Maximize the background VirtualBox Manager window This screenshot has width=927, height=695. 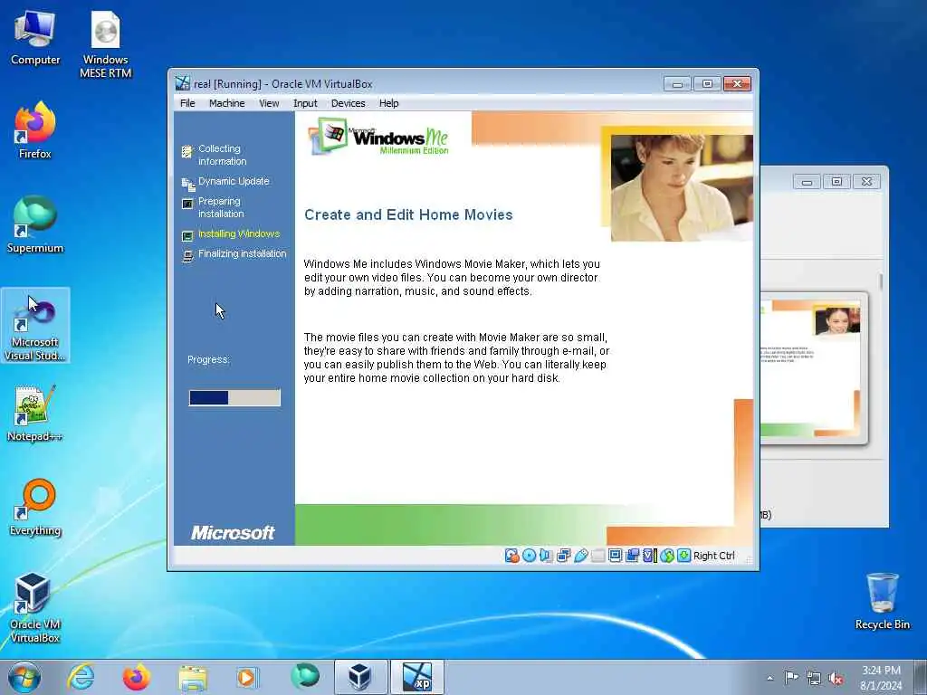point(836,182)
